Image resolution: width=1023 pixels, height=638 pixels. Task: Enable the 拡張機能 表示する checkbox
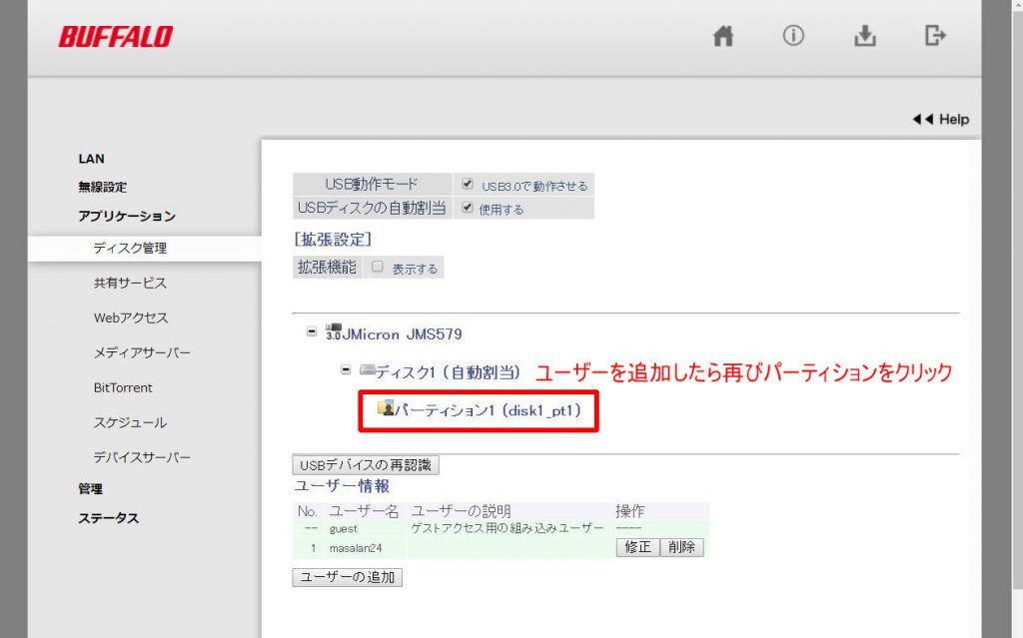click(x=378, y=268)
